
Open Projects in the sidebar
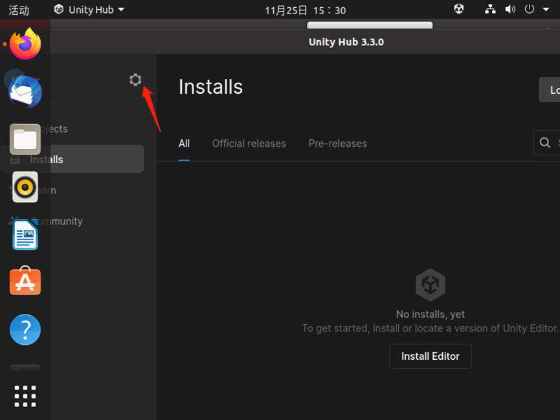pos(53,129)
